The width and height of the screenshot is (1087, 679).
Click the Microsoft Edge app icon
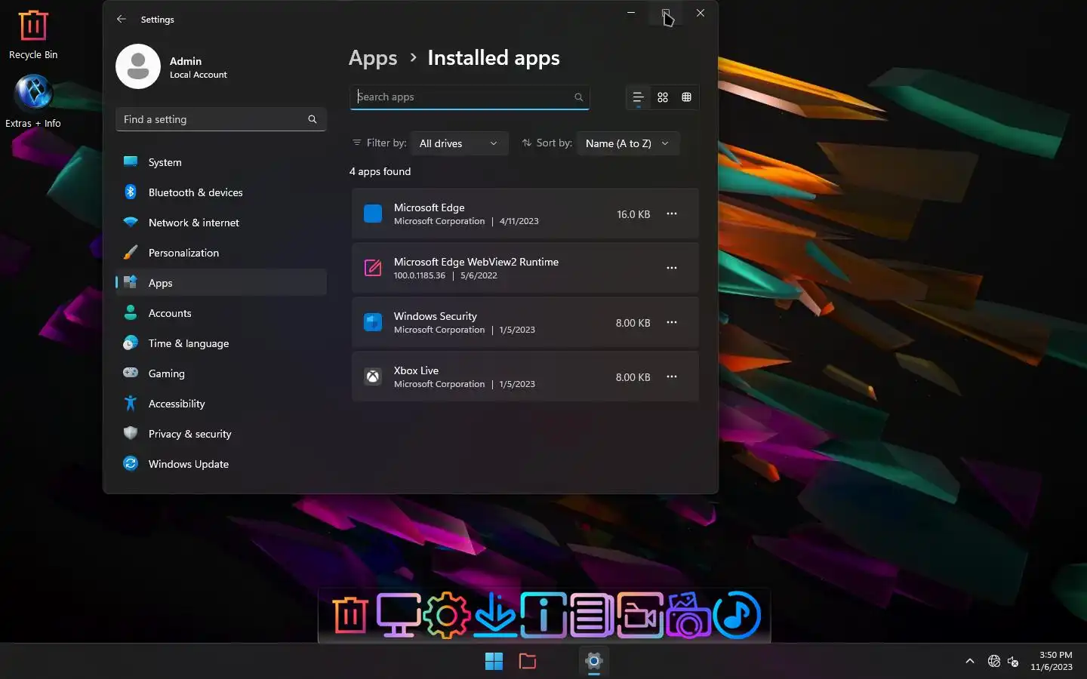[373, 214]
